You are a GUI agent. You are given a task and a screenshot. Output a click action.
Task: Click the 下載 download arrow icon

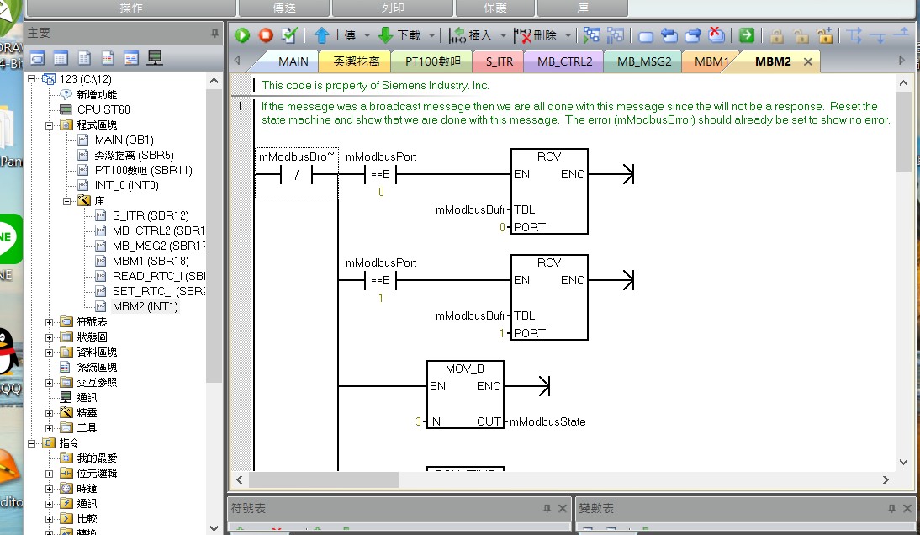tap(386, 35)
